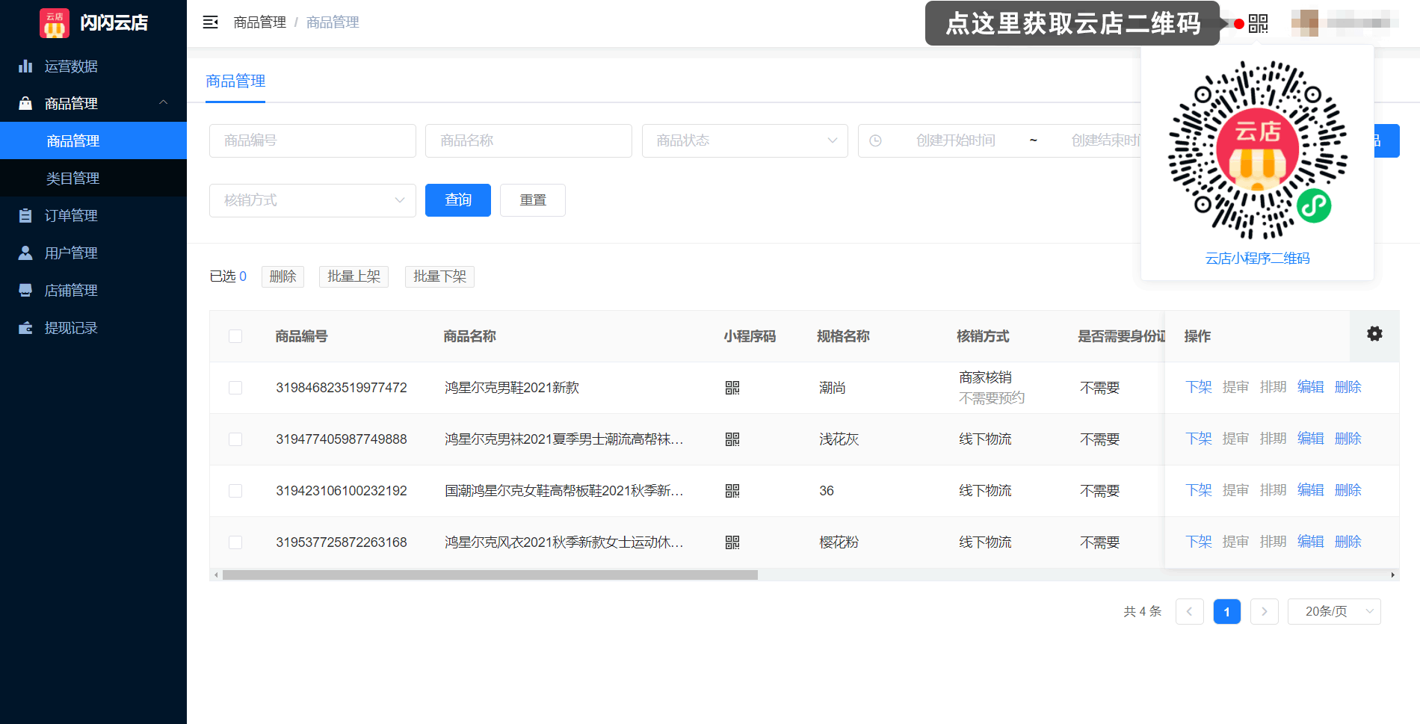Open the 商品状态 dropdown

(745, 140)
